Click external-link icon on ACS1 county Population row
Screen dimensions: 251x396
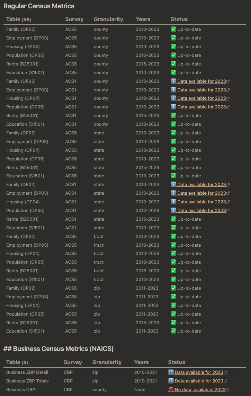[x=228, y=107]
